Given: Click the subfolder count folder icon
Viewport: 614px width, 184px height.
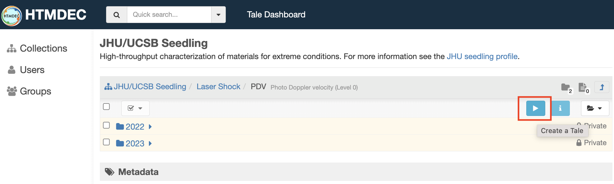Looking at the screenshot, I should [x=565, y=87].
